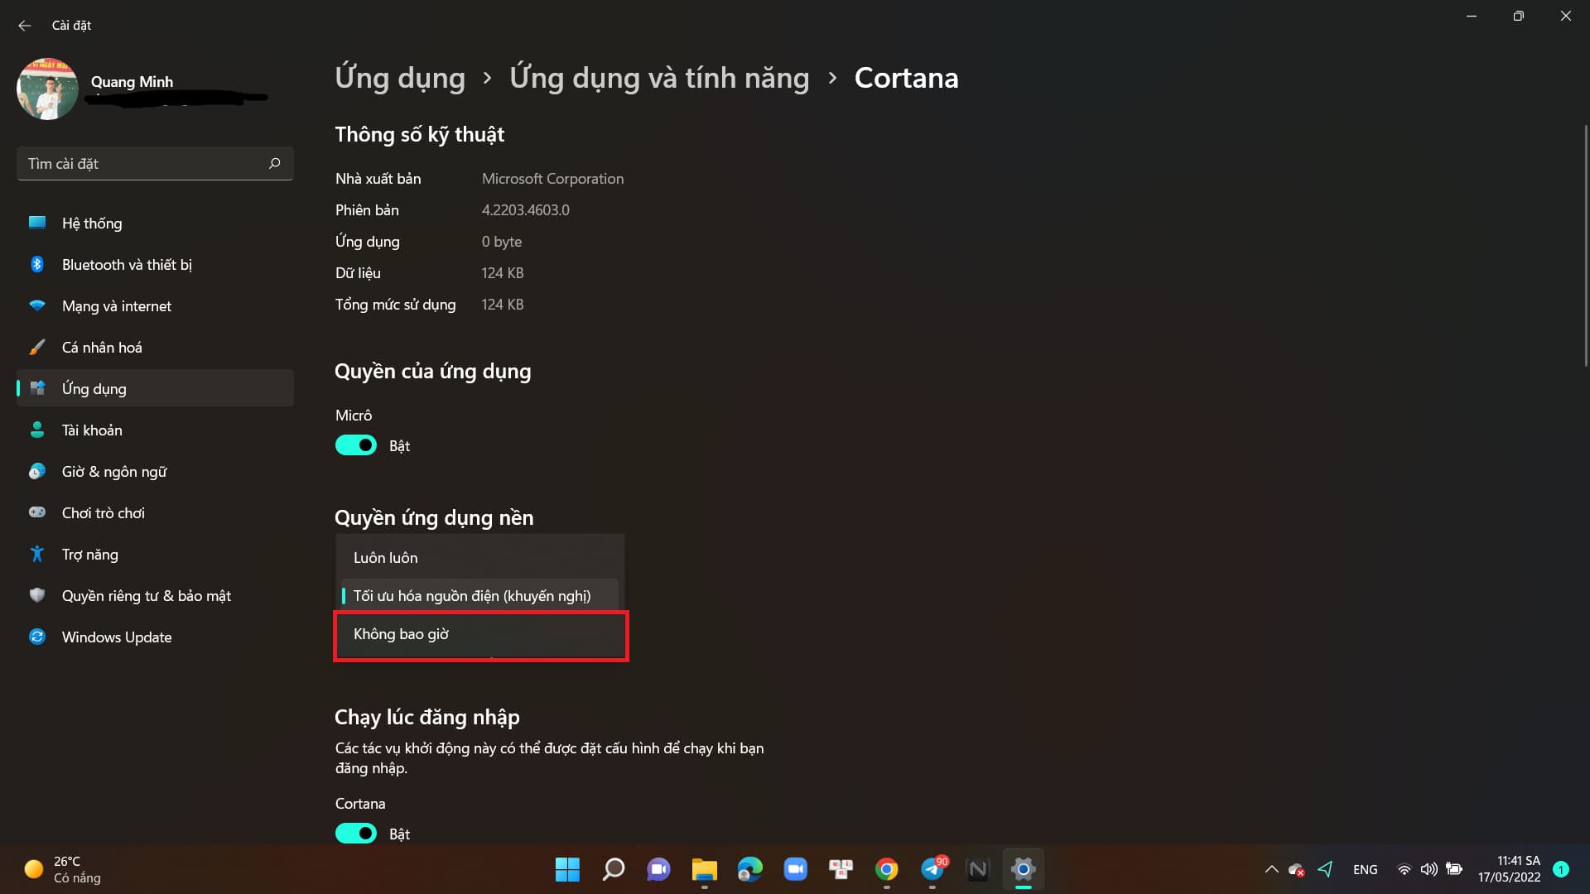Select Ứng dụng in sidebar
This screenshot has height=894, width=1590.
point(156,388)
